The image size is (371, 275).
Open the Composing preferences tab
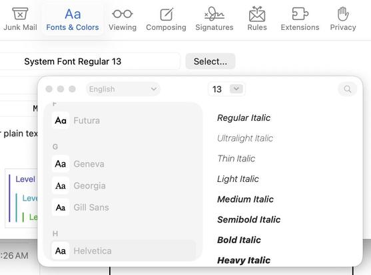[166, 19]
